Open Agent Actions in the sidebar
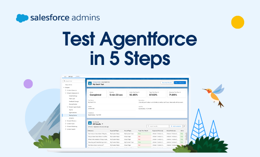260x157 pixels. point(73,113)
